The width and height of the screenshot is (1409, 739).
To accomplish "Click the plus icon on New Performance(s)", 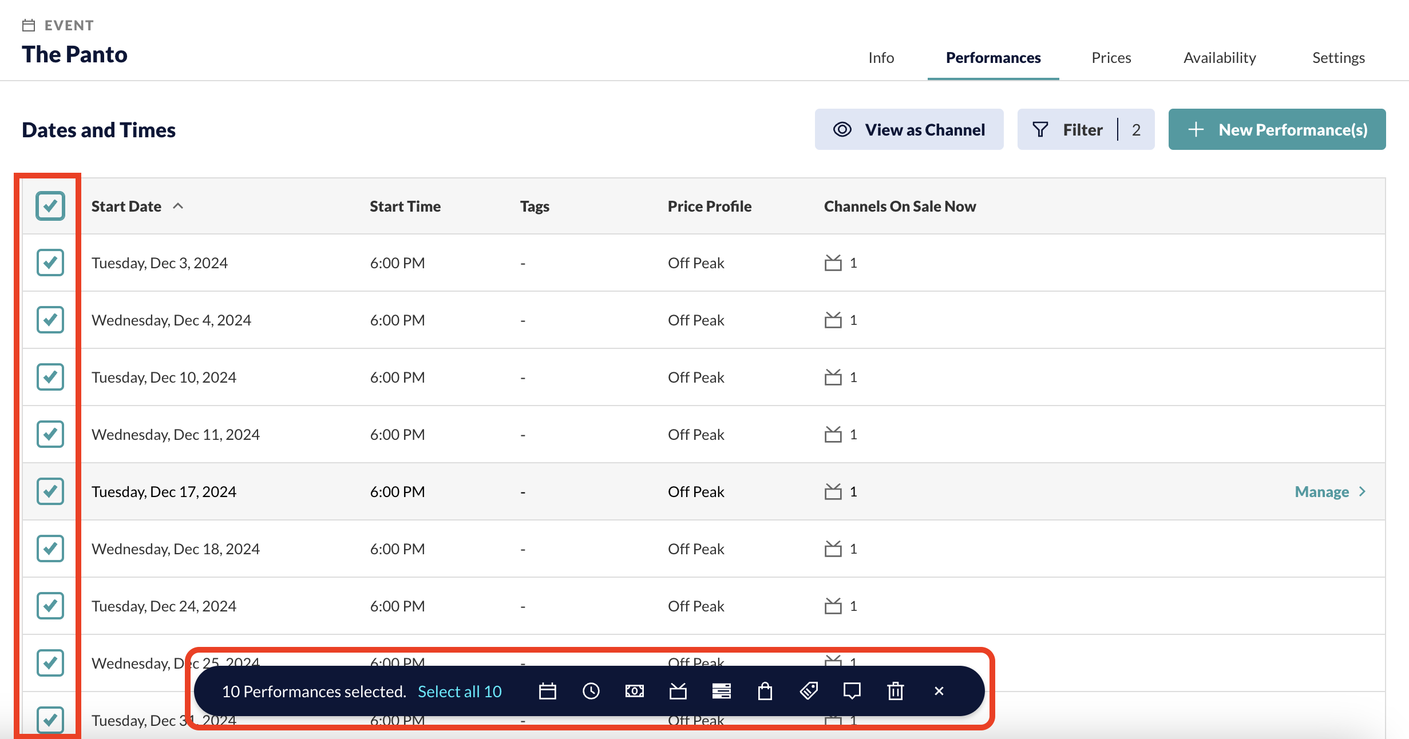I will tap(1196, 129).
